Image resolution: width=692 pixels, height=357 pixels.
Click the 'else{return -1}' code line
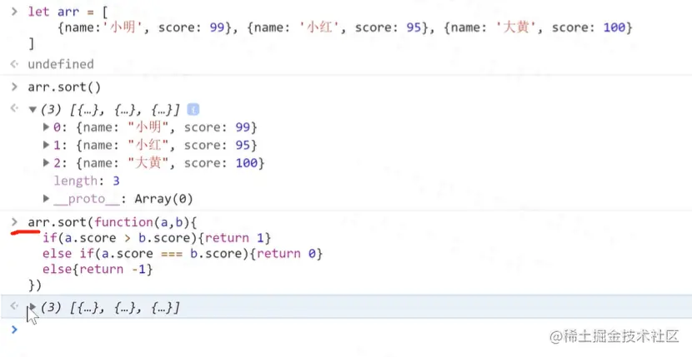pos(98,270)
